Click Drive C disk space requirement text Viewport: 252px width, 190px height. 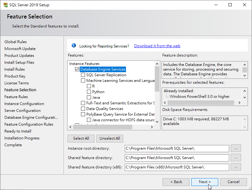click(x=196, y=121)
